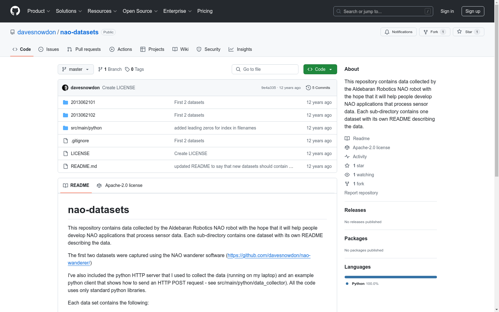The image size is (499, 312).
Task: Expand the Solutions menu
Action: point(69,11)
